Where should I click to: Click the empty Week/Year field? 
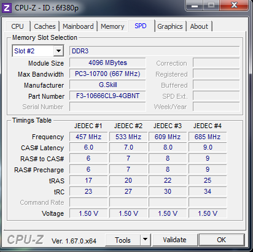(216, 107)
